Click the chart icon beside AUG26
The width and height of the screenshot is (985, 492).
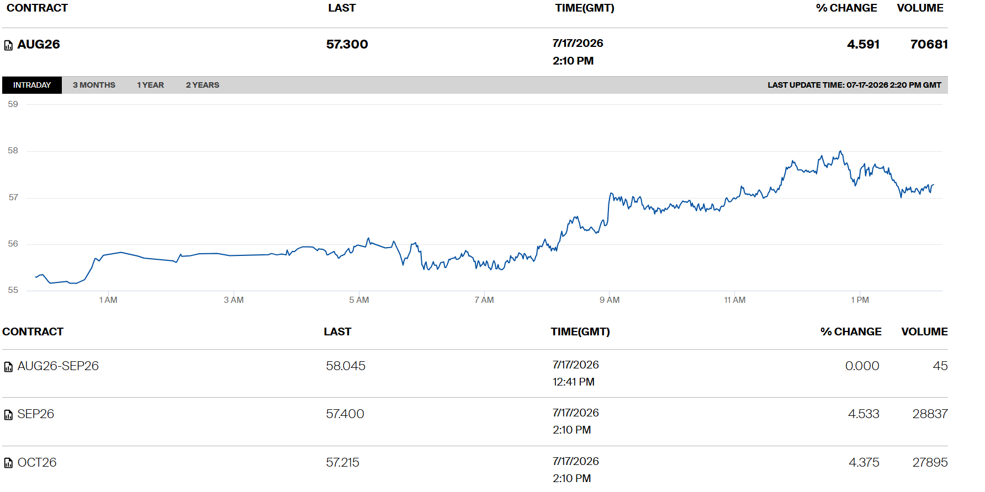pyautogui.click(x=8, y=45)
